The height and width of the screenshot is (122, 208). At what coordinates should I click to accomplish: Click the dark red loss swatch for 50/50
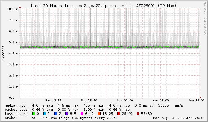(138, 114)
